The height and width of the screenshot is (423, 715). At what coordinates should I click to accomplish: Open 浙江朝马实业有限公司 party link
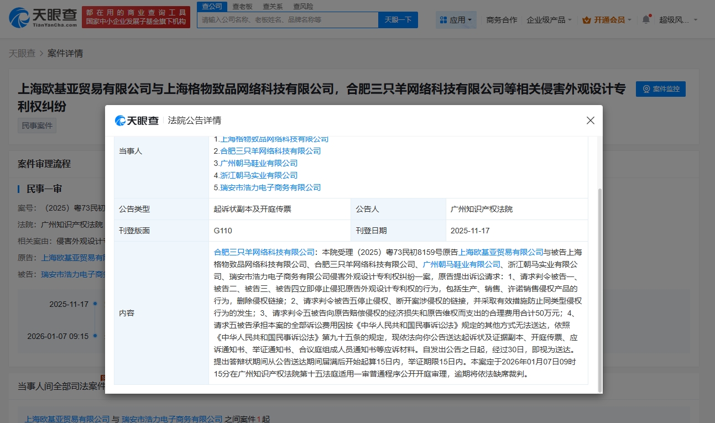click(259, 175)
